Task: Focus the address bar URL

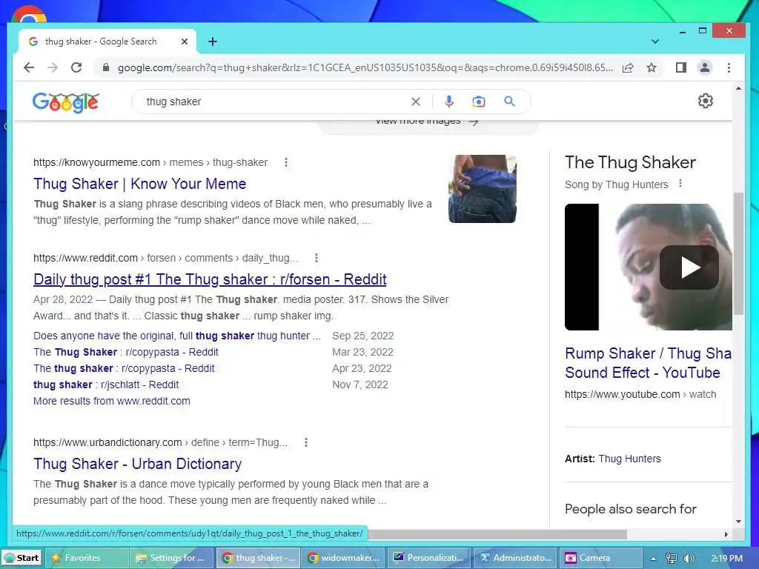Action: (x=365, y=67)
